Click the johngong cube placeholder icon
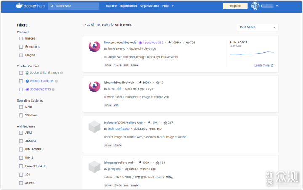The width and height of the screenshot is (303, 190). [94, 166]
